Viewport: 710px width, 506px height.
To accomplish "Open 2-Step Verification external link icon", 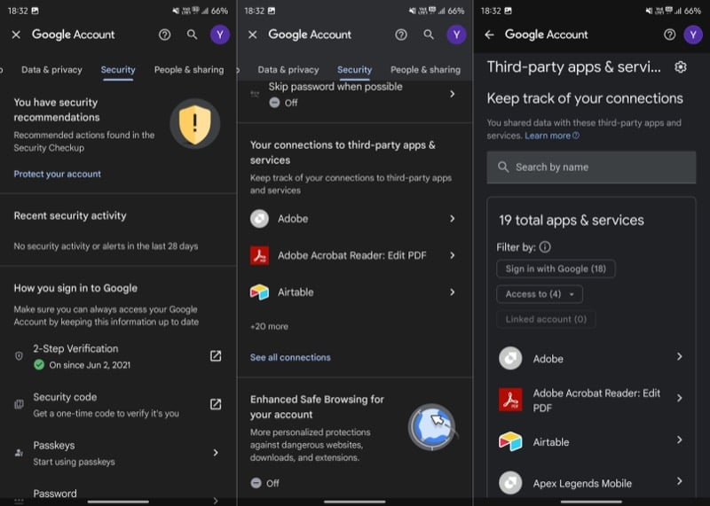I will (x=216, y=356).
